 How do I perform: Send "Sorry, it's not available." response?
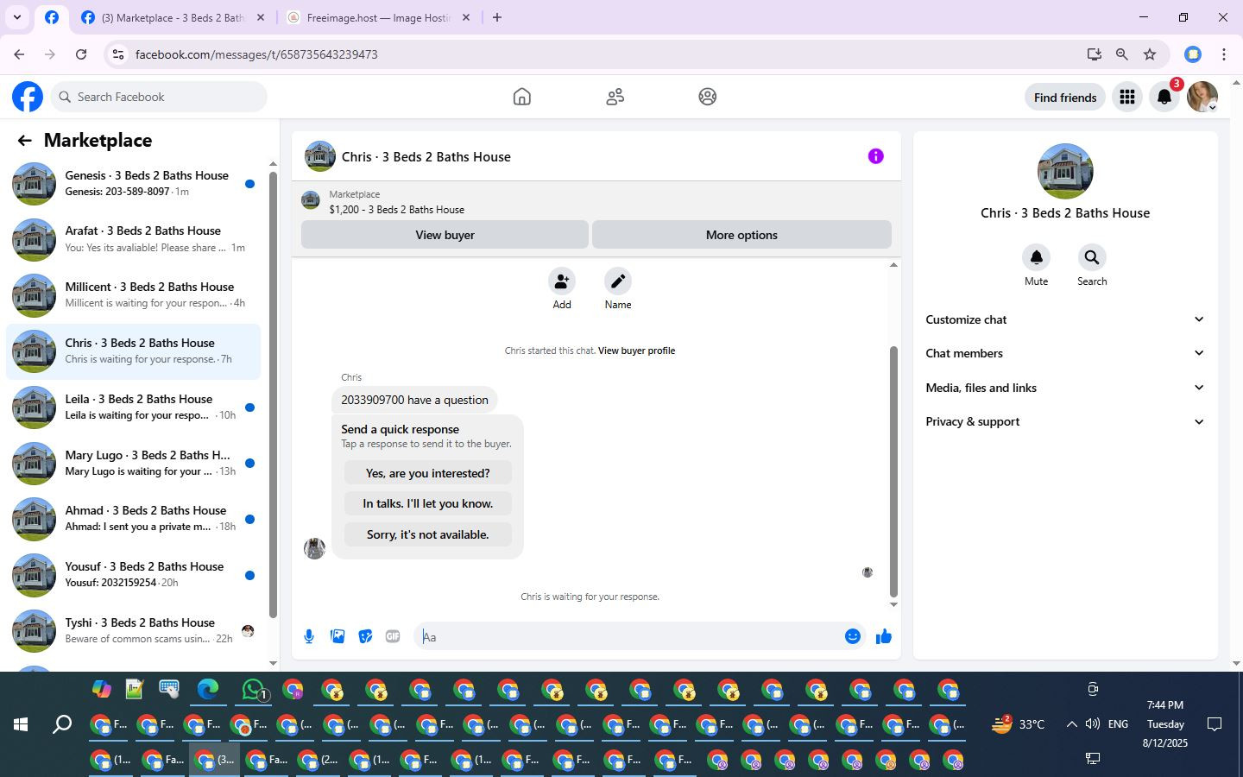428,534
